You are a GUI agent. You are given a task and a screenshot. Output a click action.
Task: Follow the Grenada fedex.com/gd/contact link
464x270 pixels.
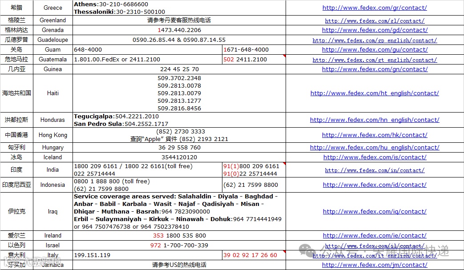(x=375, y=30)
